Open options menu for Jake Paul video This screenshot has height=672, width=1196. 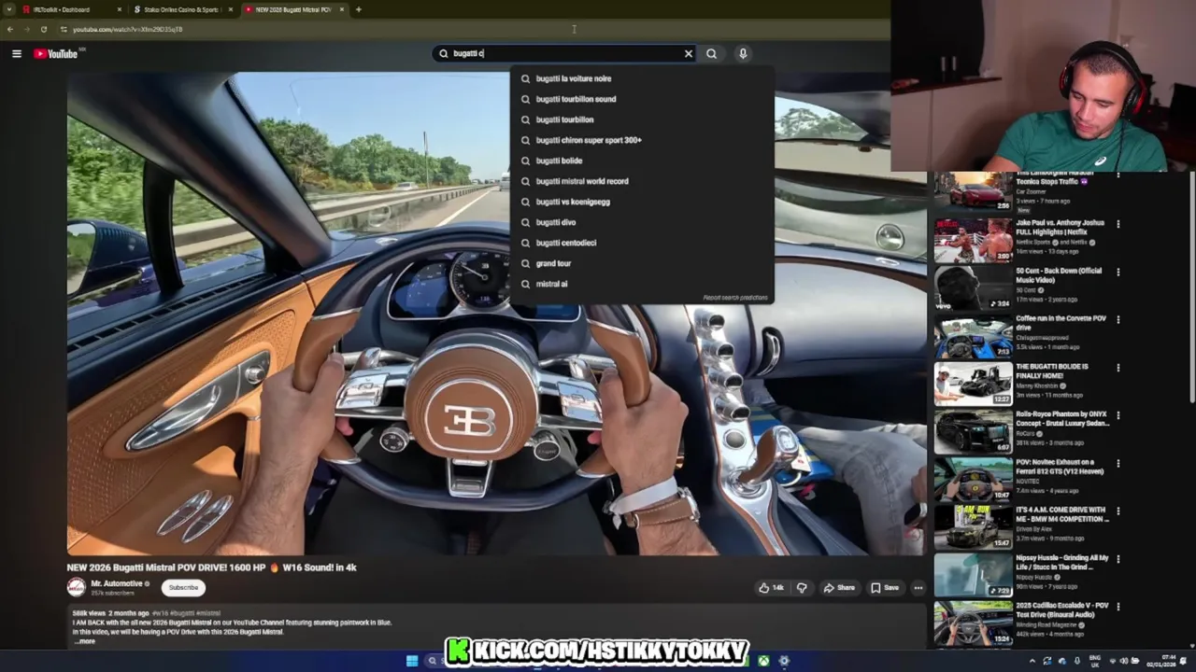(x=1118, y=224)
